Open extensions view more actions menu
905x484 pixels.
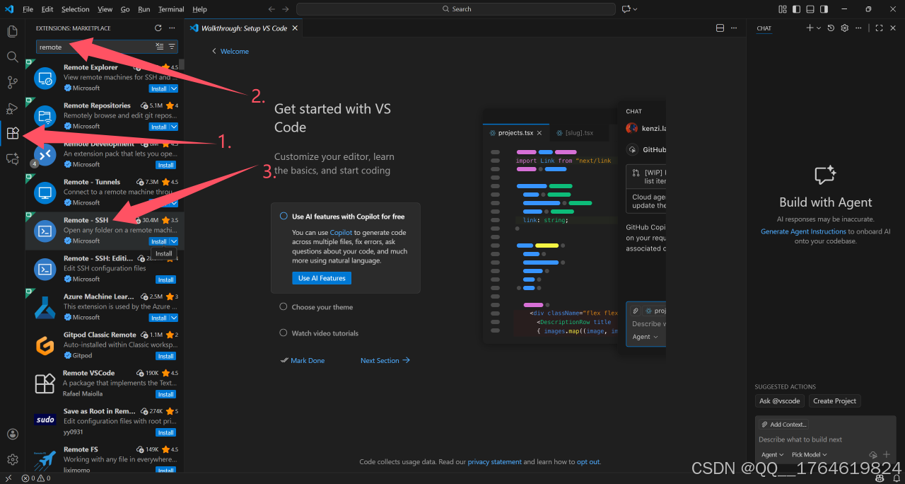[x=172, y=28]
